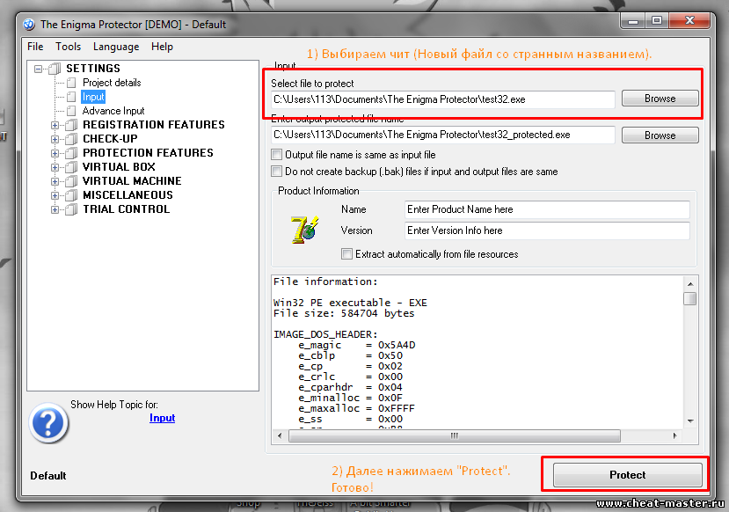Click the file info scroll down arrow

tap(690, 421)
